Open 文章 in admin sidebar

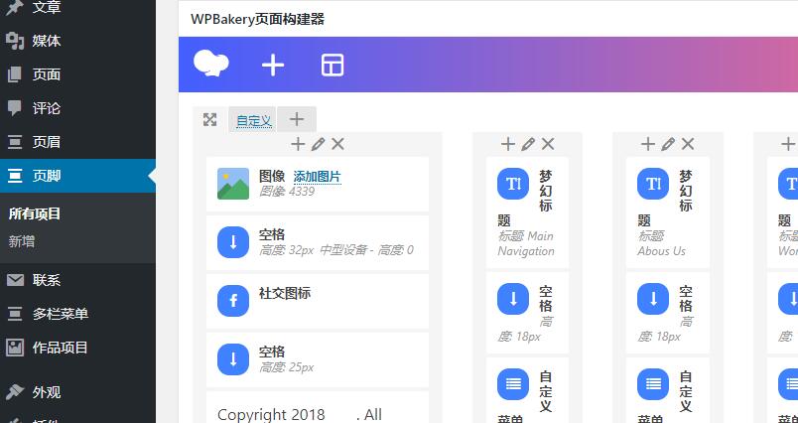[x=77, y=7]
